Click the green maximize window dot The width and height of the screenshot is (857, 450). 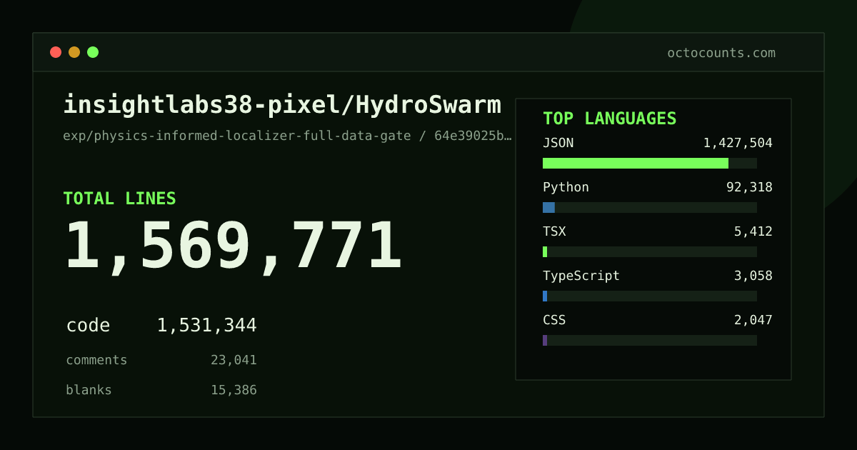(x=93, y=52)
